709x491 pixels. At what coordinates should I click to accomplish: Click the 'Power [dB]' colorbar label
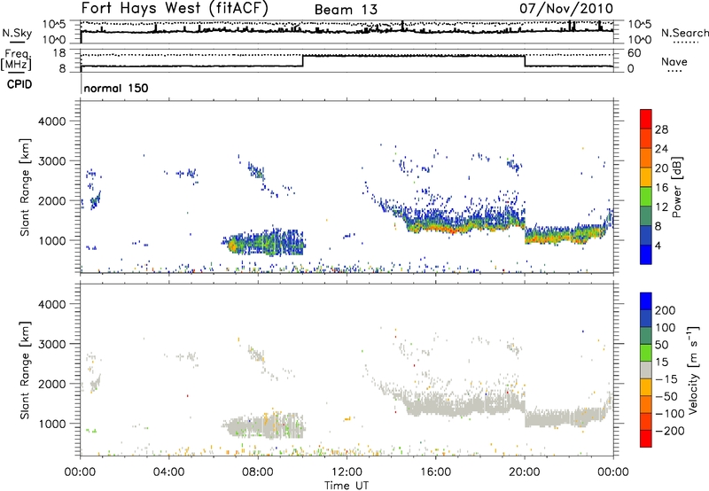677,188
